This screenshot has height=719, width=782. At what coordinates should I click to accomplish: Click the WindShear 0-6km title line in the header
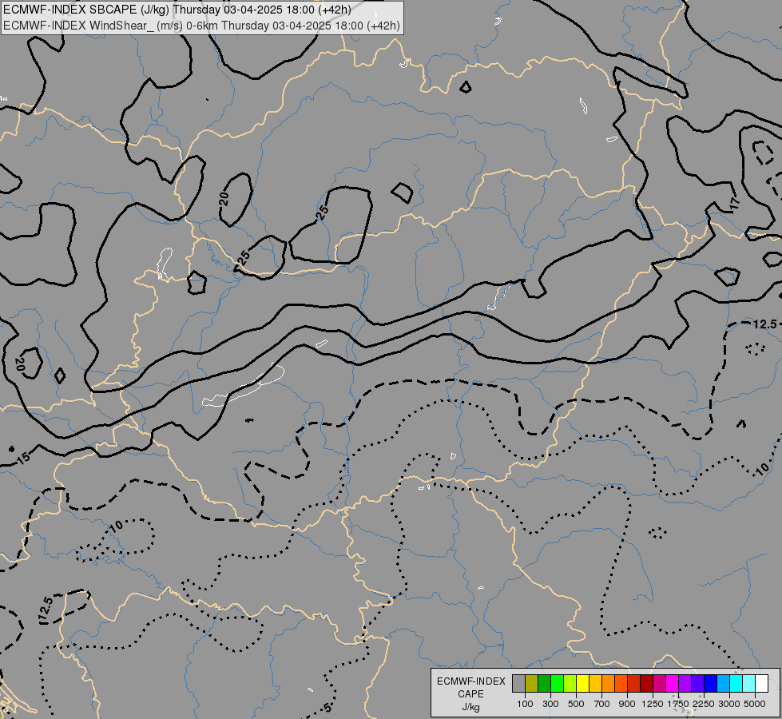click(x=201, y=26)
